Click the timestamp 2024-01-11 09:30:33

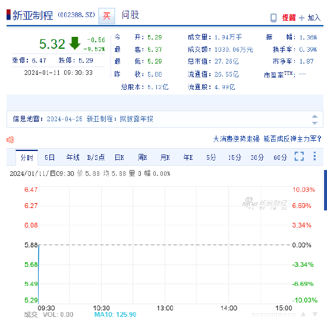click(x=58, y=73)
